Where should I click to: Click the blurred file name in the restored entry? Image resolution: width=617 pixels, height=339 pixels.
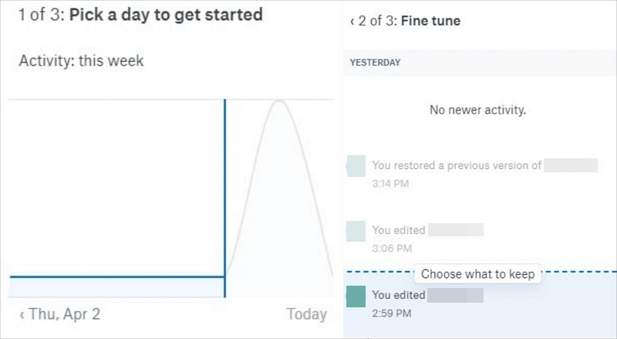[571, 165]
